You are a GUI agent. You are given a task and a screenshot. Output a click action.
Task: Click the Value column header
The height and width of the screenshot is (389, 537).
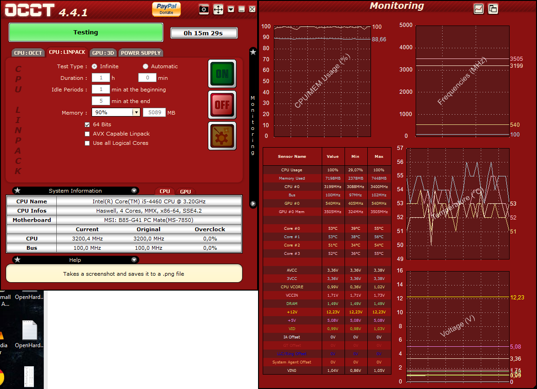333,156
